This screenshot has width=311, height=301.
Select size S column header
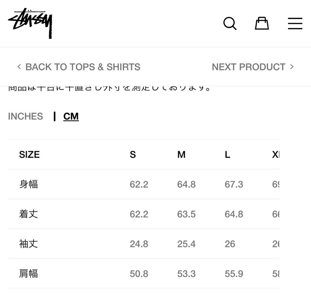click(132, 155)
